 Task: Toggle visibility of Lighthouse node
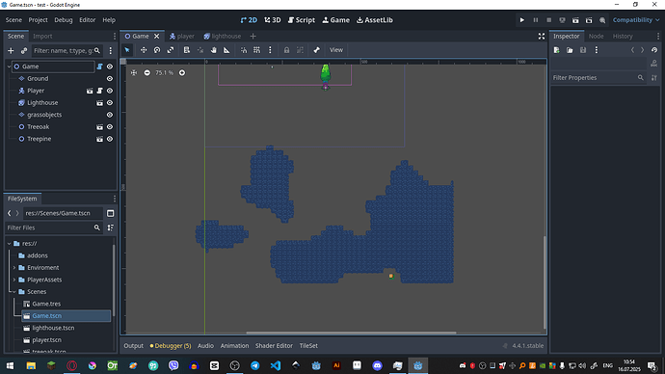[x=110, y=102]
